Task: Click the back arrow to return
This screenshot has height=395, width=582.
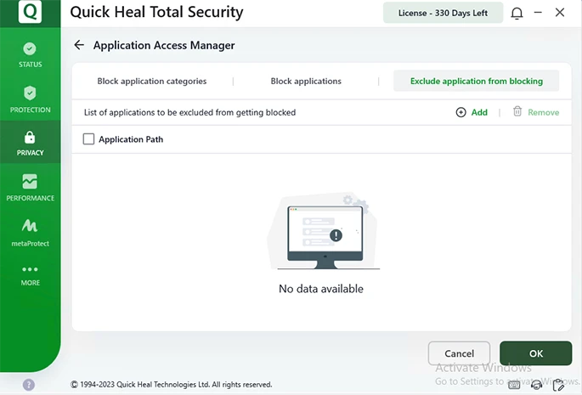Action: (x=79, y=45)
